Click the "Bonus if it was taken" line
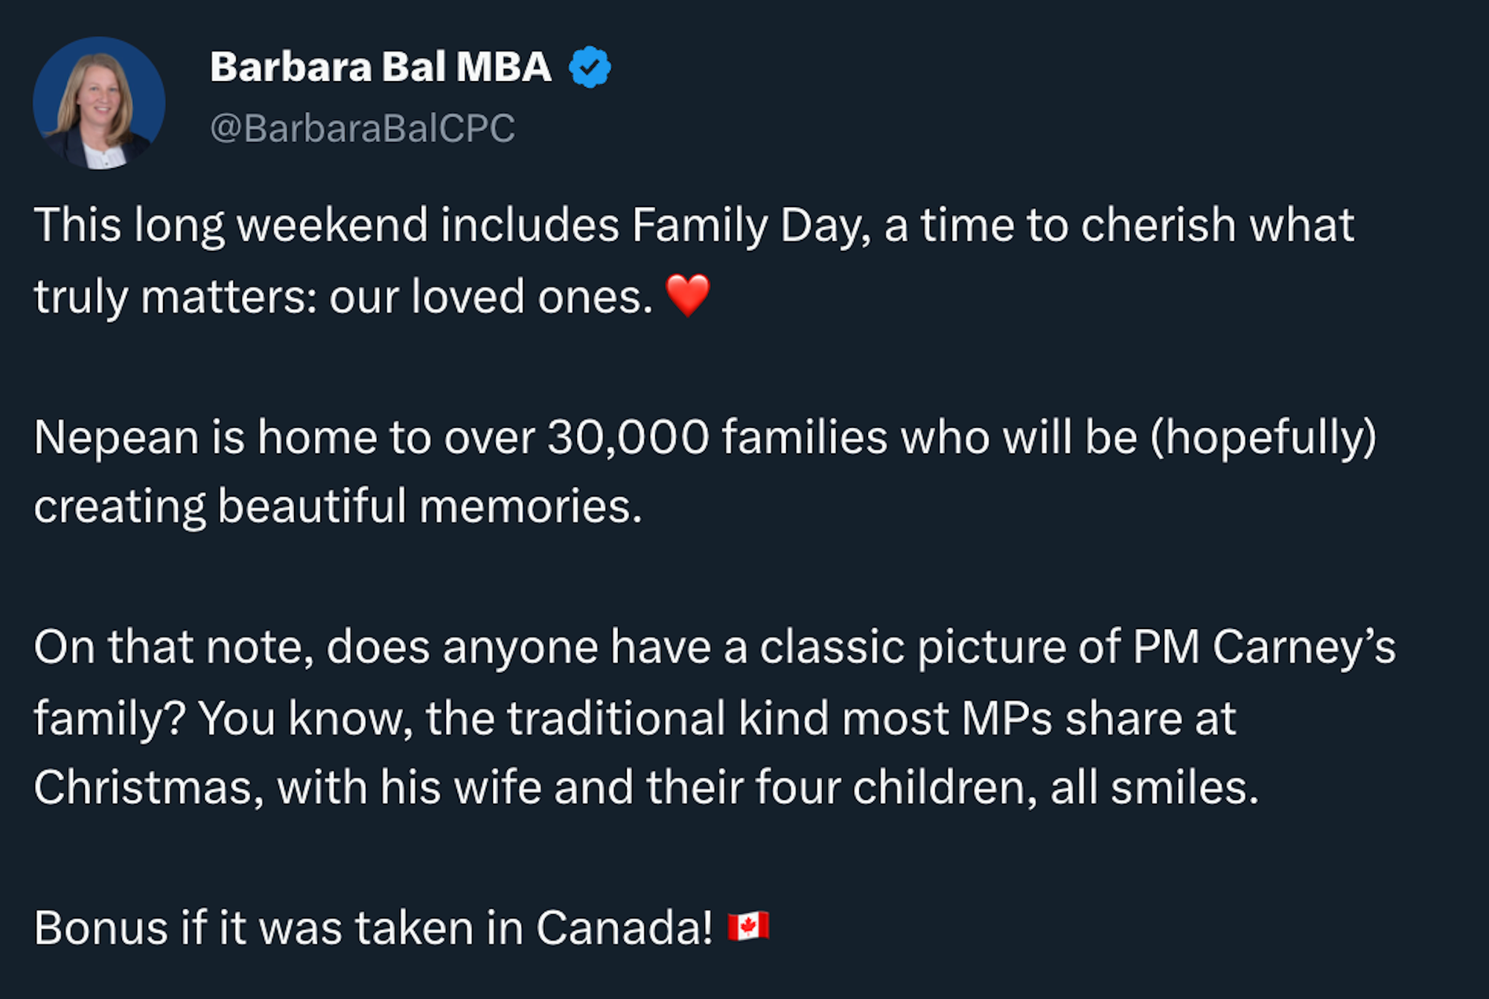 257,928
